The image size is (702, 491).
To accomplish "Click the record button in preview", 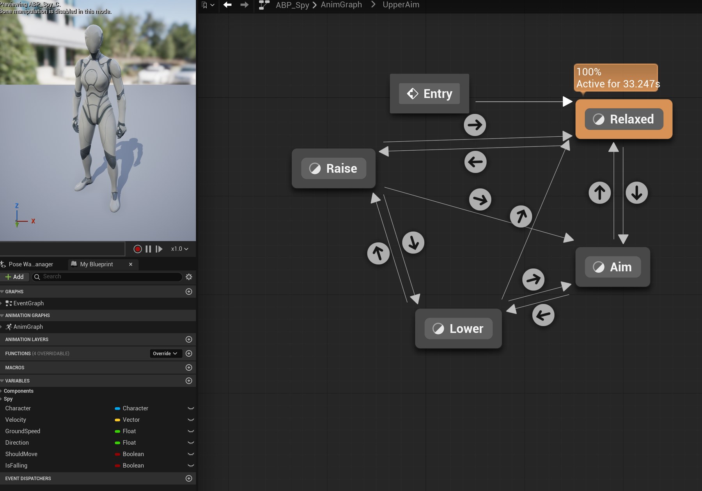I will (x=137, y=249).
